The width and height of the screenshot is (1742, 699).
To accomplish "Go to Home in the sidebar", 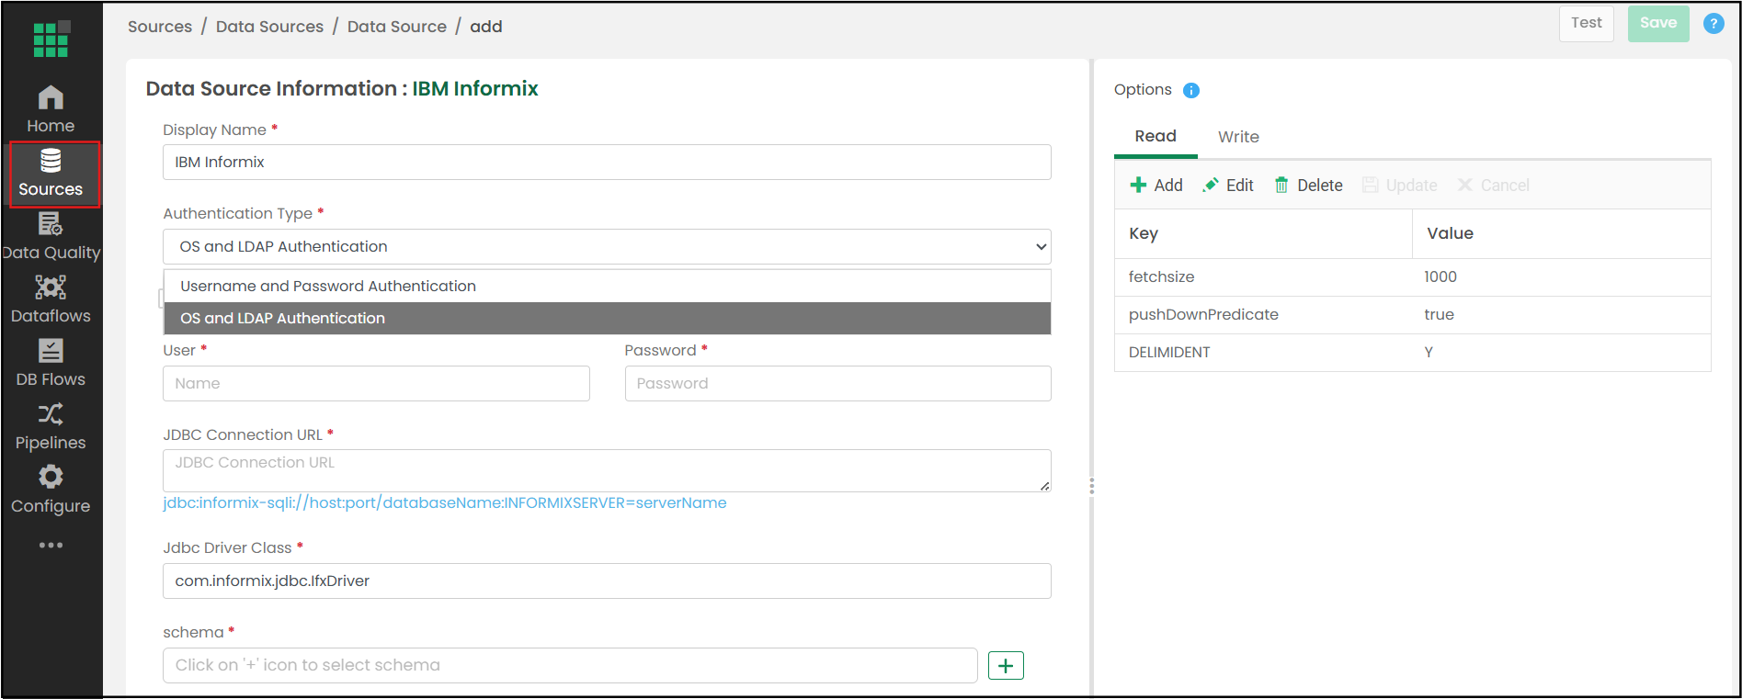I will coord(51,110).
